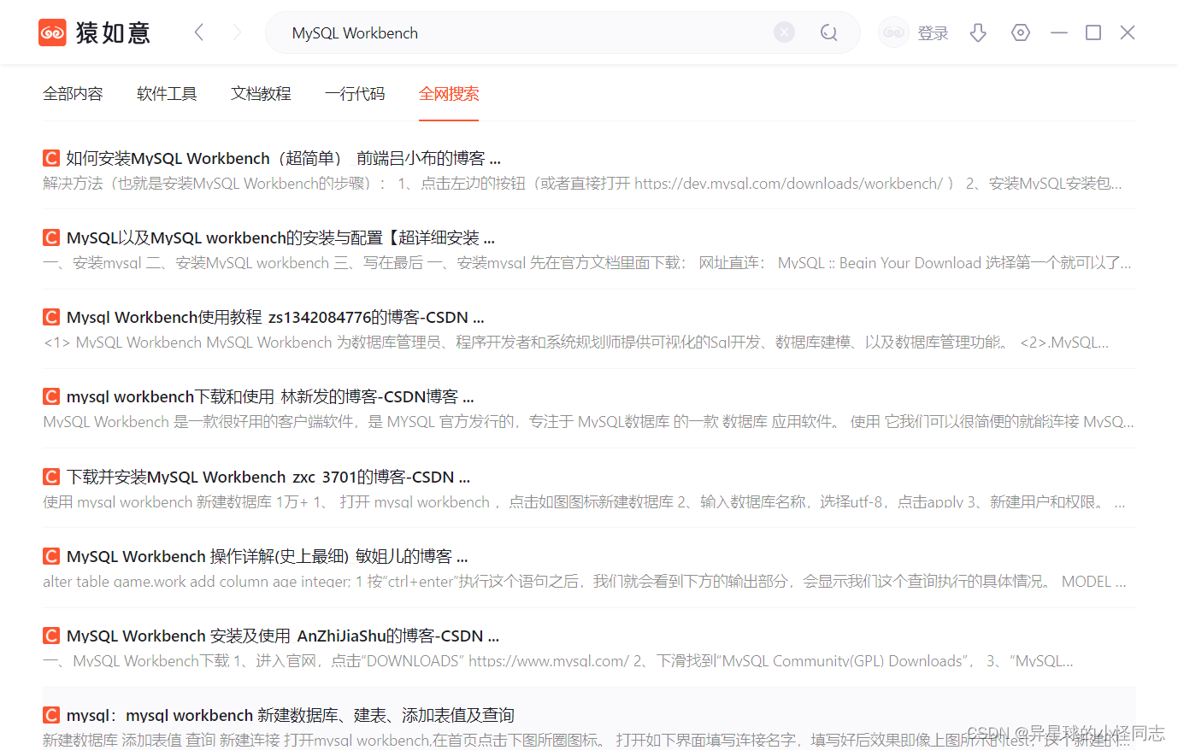
Task: Open result 如何安装MySQL Workbench（超简单）
Action: click(284, 158)
